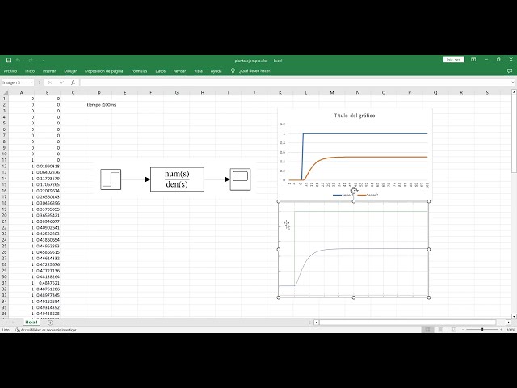This screenshot has height=388, width=517.
Task: Click the lightbulb Tell Me icon
Action: pyautogui.click(x=233, y=70)
